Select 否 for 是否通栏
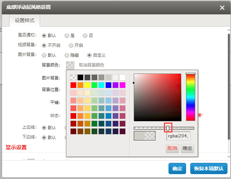Screen dimensions: 231x179 click(85, 36)
